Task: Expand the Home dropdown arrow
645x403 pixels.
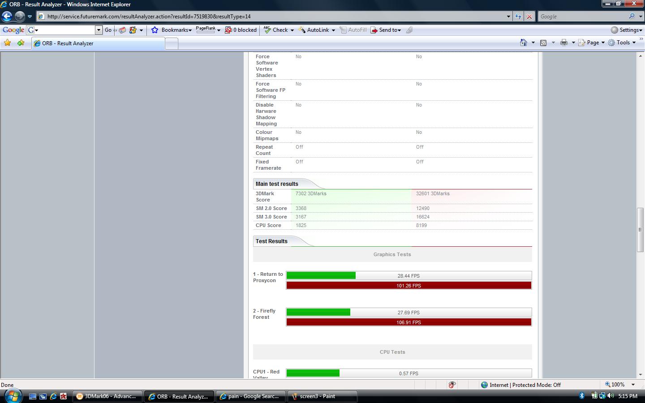Action: point(533,43)
